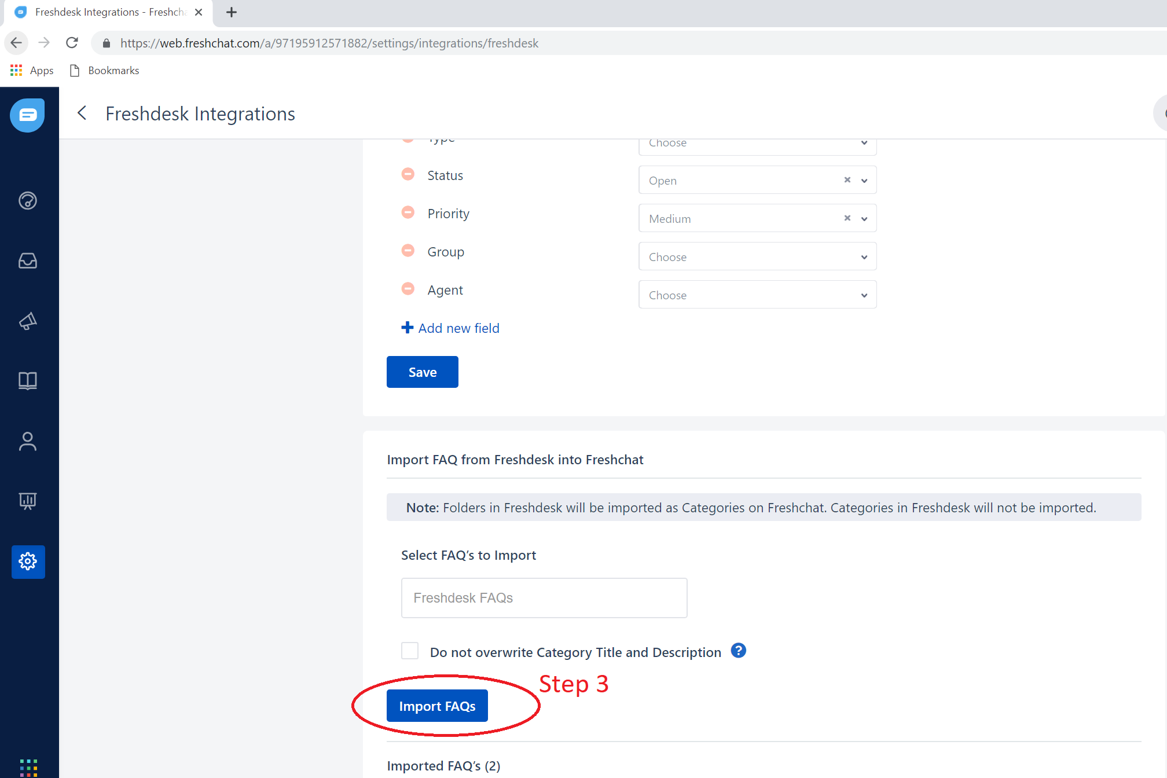Show help for overwrite Category option
The image size is (1167, 778).
[738, 651]
